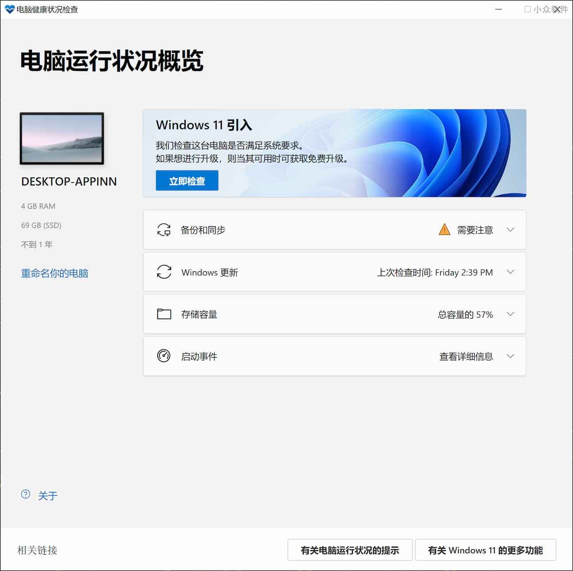Click the Windows Update refresh icon
Screen dimensions: 573x571
pos(164,272)
